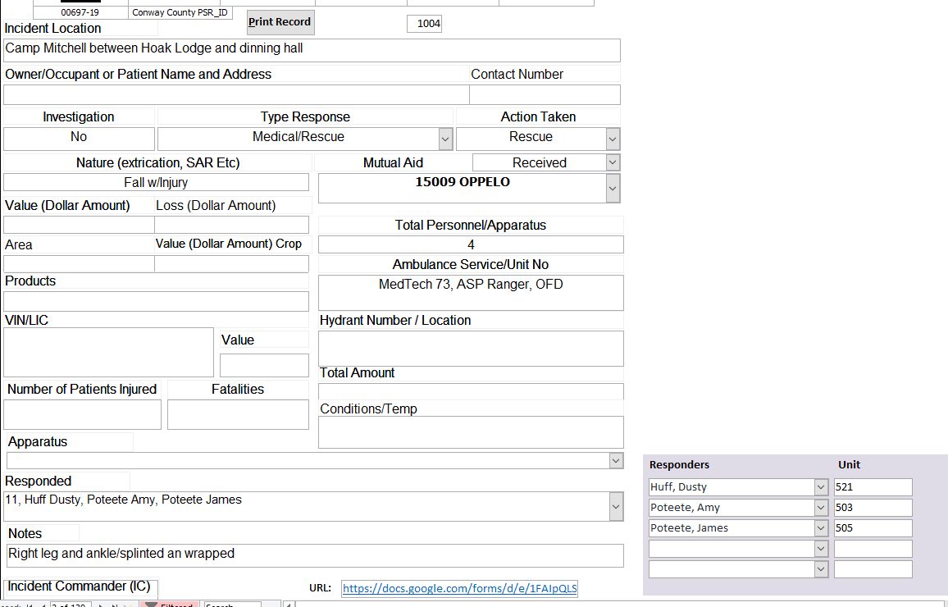Image resolution: width=948 pixels, height=607 pixels.
Task: Click the Conditions/Temp text box
Action: tap(471, 432)
